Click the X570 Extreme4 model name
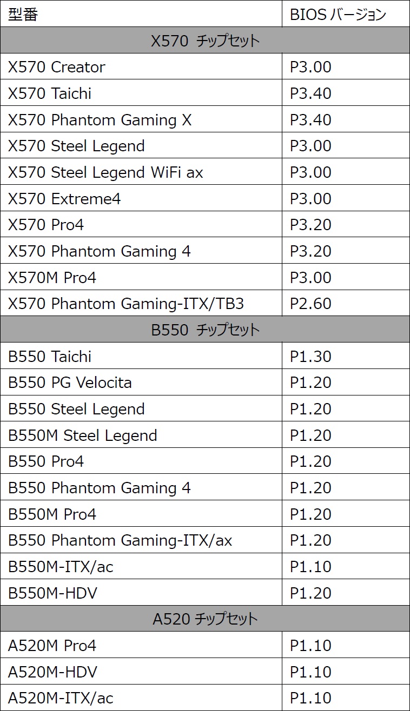This screenshot has height=711, width=410. click(64, 199)
